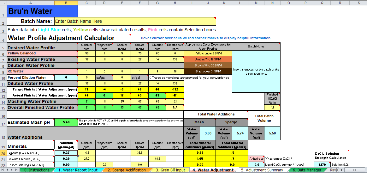Select 4. Water Adjustment sheet tab
367x173 pixels.
click(213, 170)
